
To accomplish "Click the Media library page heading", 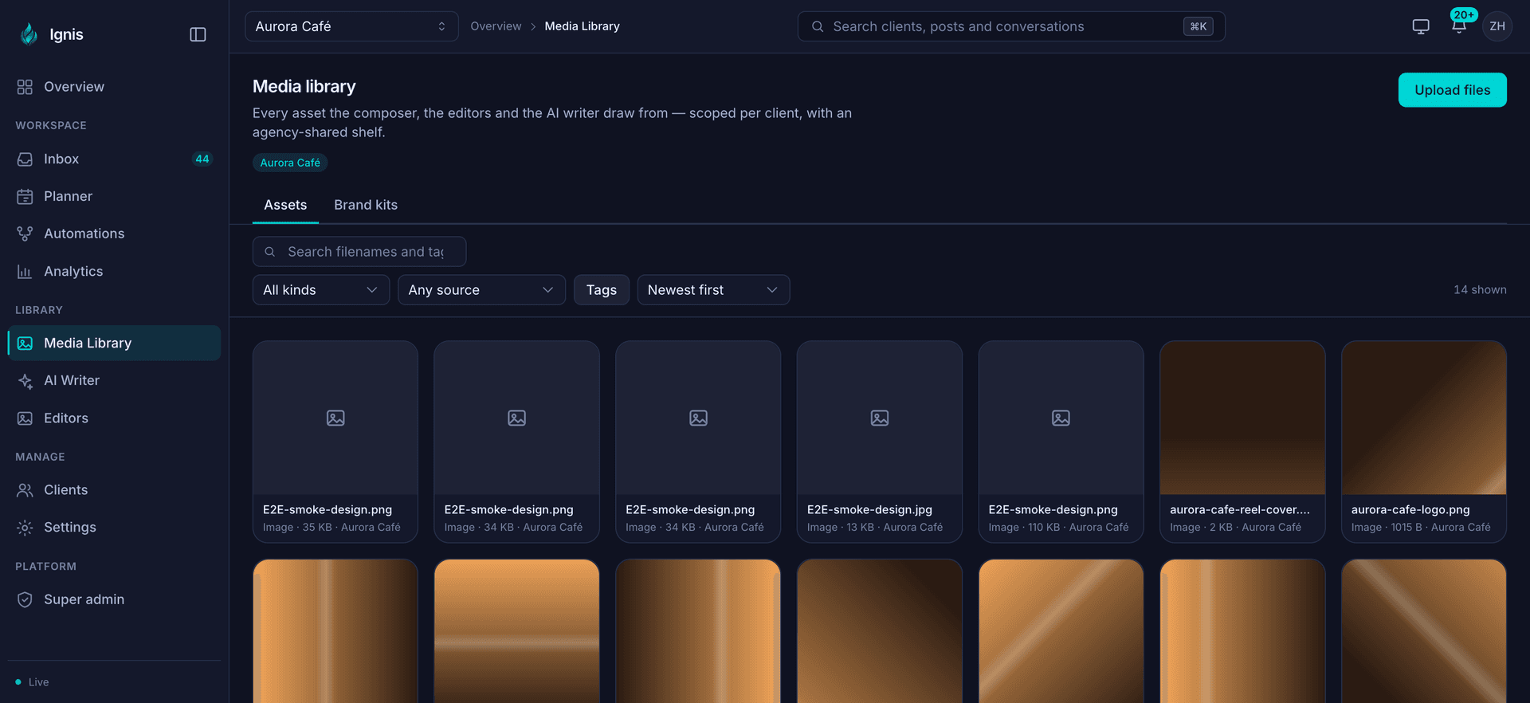I will [304, 86].
